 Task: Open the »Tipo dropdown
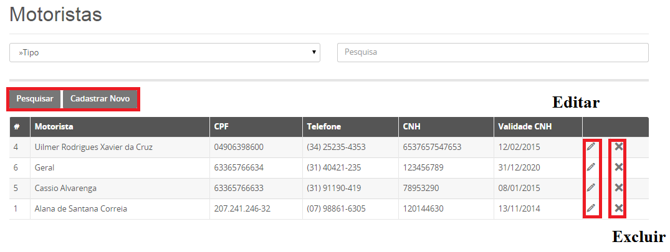pos(165,52)
